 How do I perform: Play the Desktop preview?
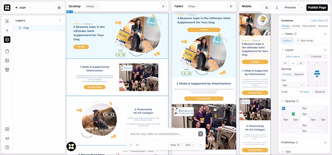(163, 6)
